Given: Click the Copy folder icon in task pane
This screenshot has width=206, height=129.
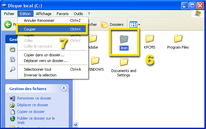Looking at the screenshot, I should click(x=12, y=112).
